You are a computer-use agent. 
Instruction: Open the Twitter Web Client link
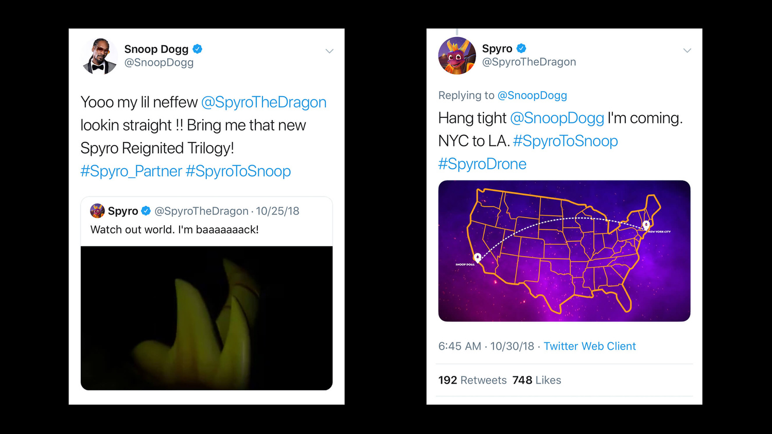pyautogui.click(x=590, y=347)
